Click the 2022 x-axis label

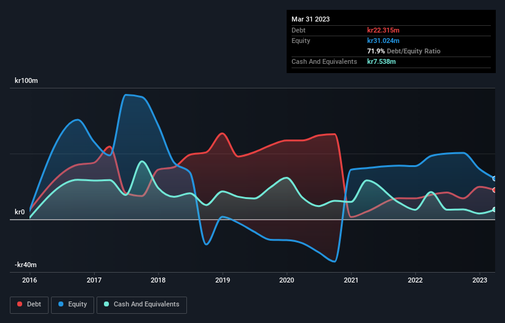point(415,280)
